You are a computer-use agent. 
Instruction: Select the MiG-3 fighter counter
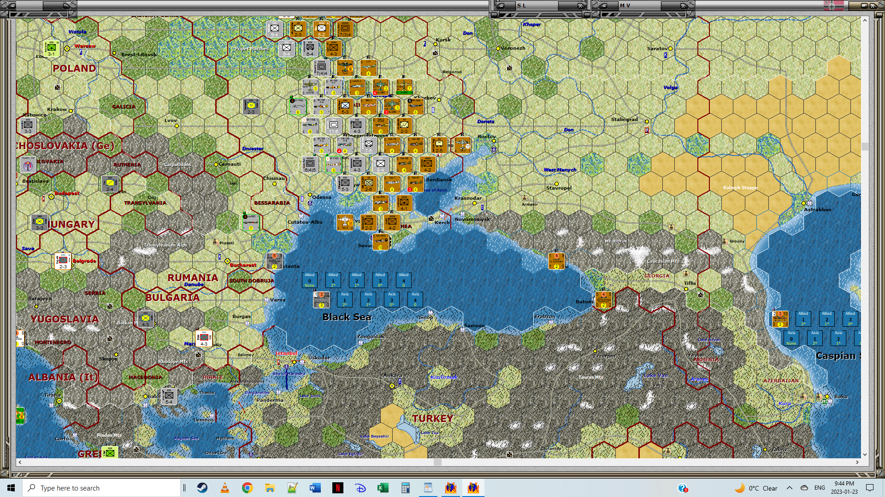[369, 106]
